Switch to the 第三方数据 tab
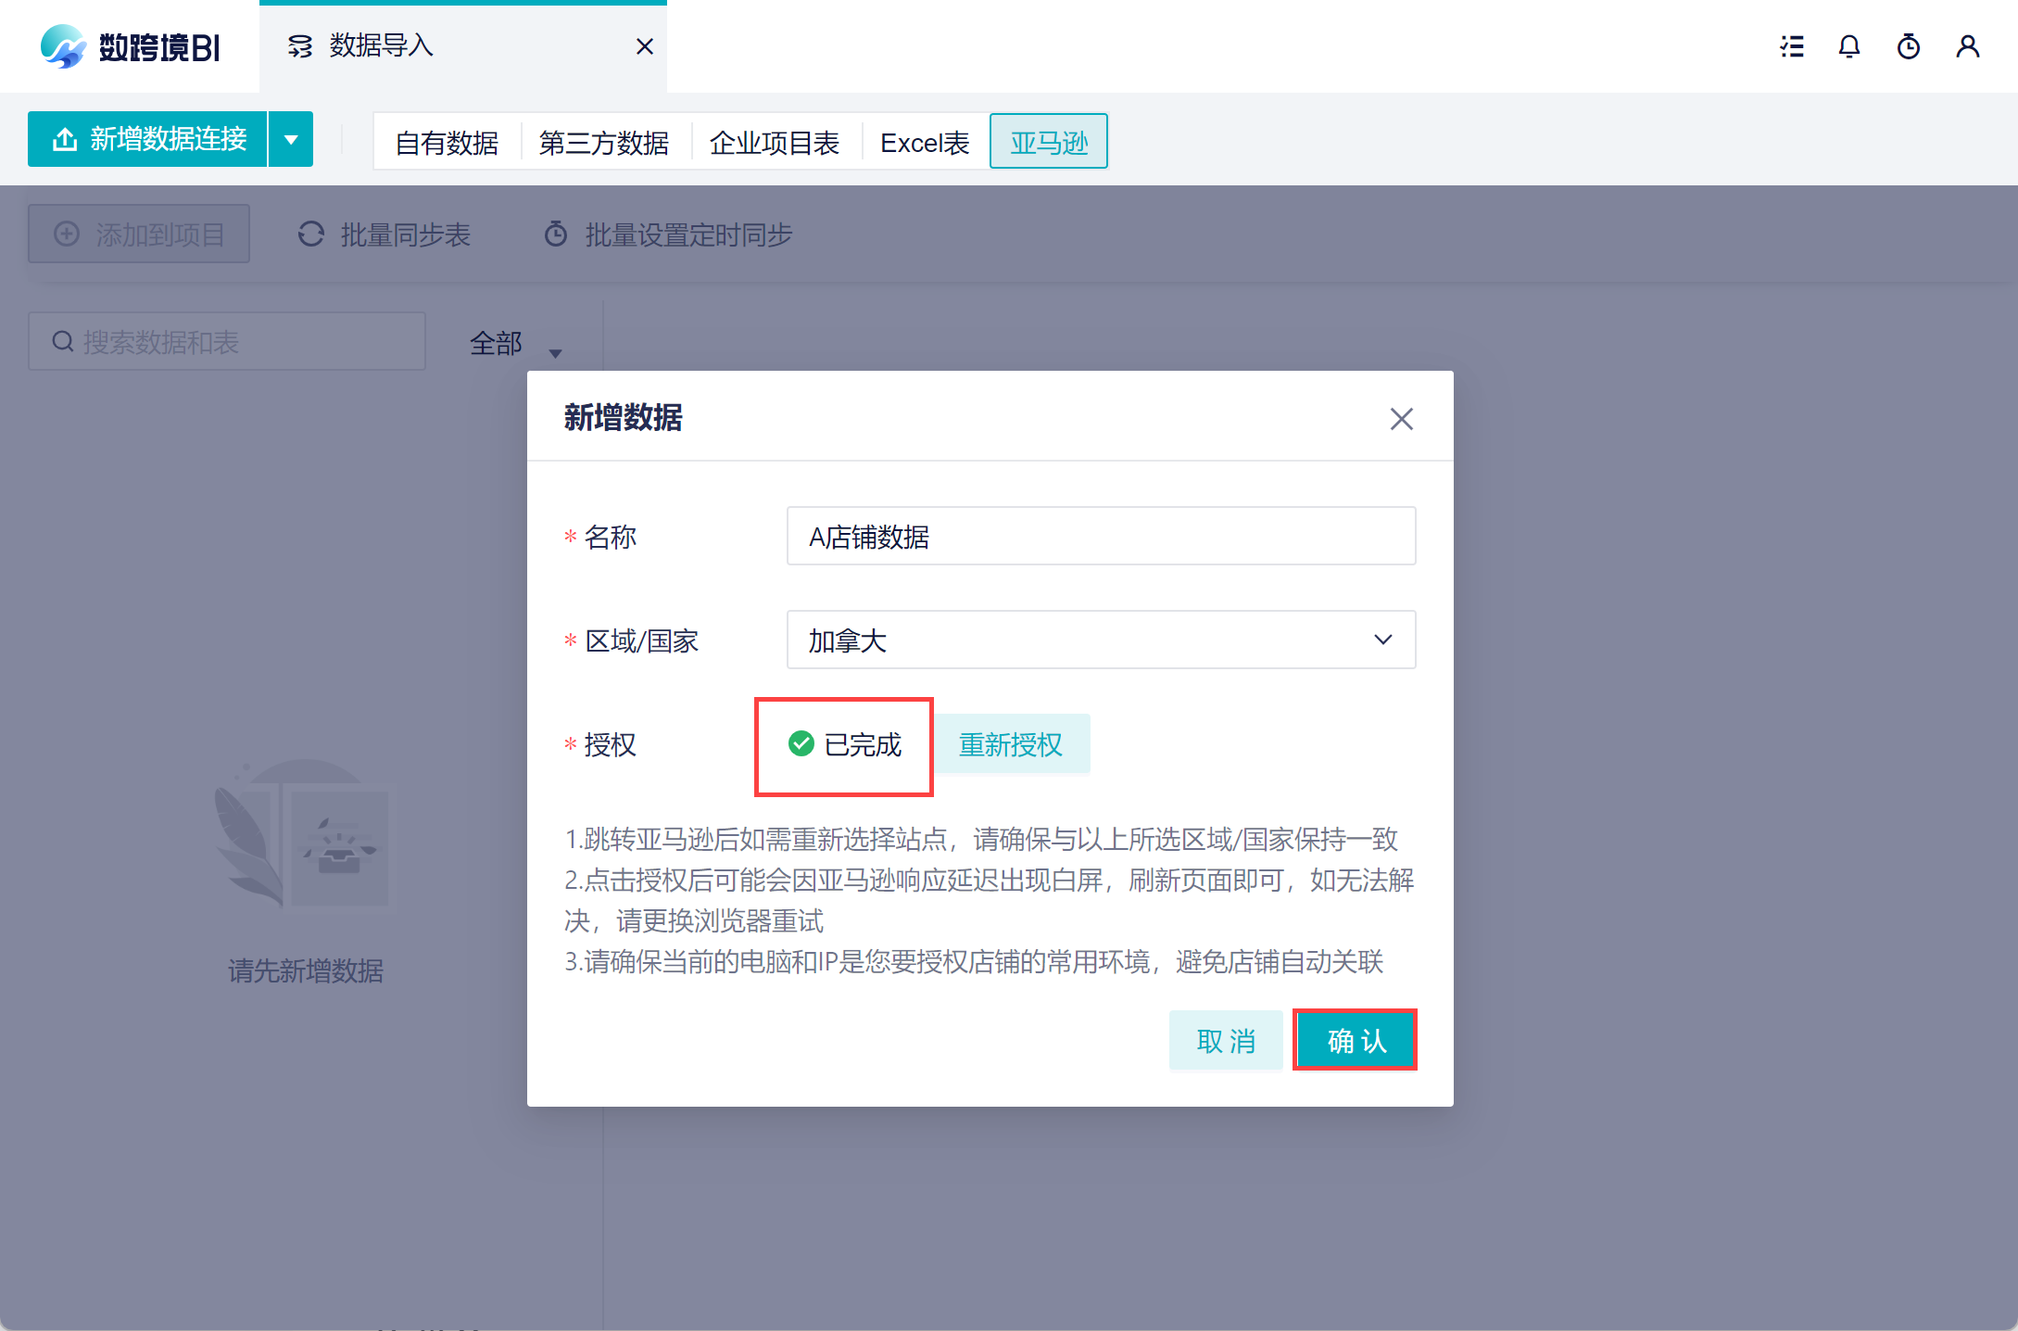This screenshot has width=2018, height=1331. point(604,143)
